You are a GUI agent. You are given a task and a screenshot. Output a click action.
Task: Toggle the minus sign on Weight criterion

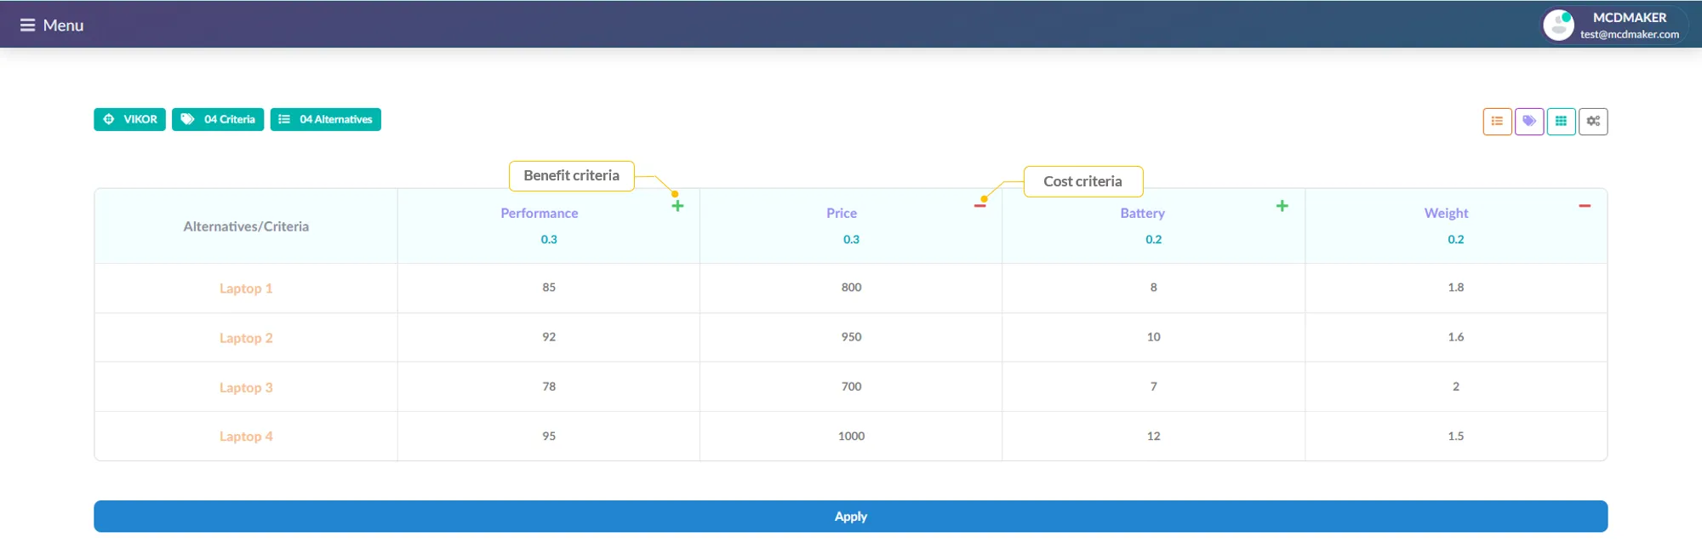pyautogui.click(x=1585, y=206)
